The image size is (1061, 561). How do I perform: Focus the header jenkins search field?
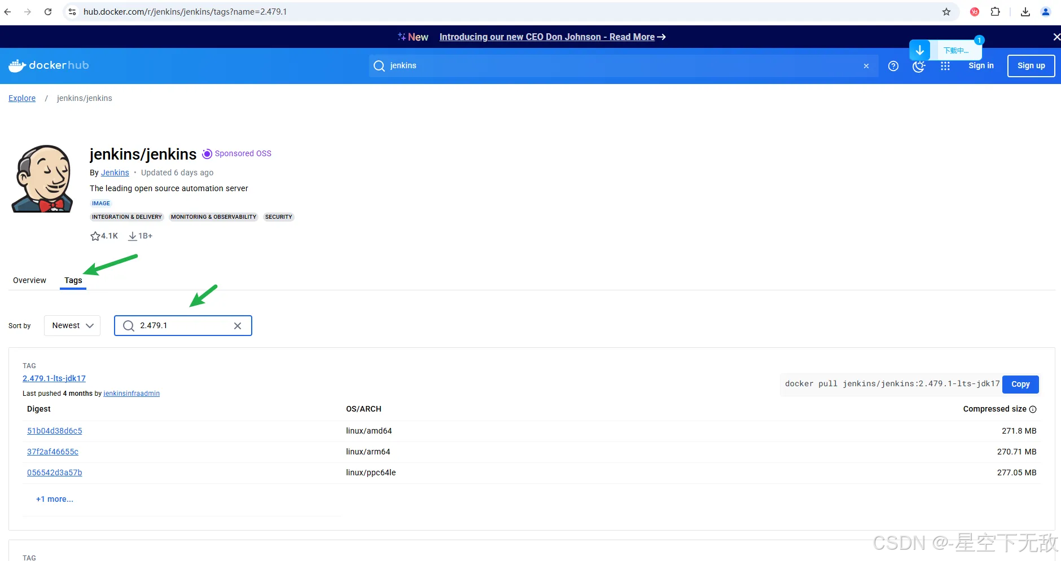624,66
